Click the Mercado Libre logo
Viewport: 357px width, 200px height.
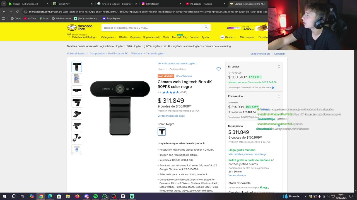[80, 27]
